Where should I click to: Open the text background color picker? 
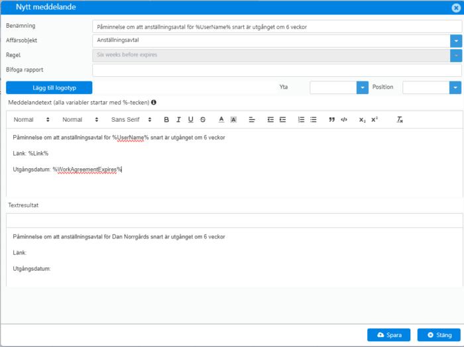pyautogui.click(x=233, y=119)
